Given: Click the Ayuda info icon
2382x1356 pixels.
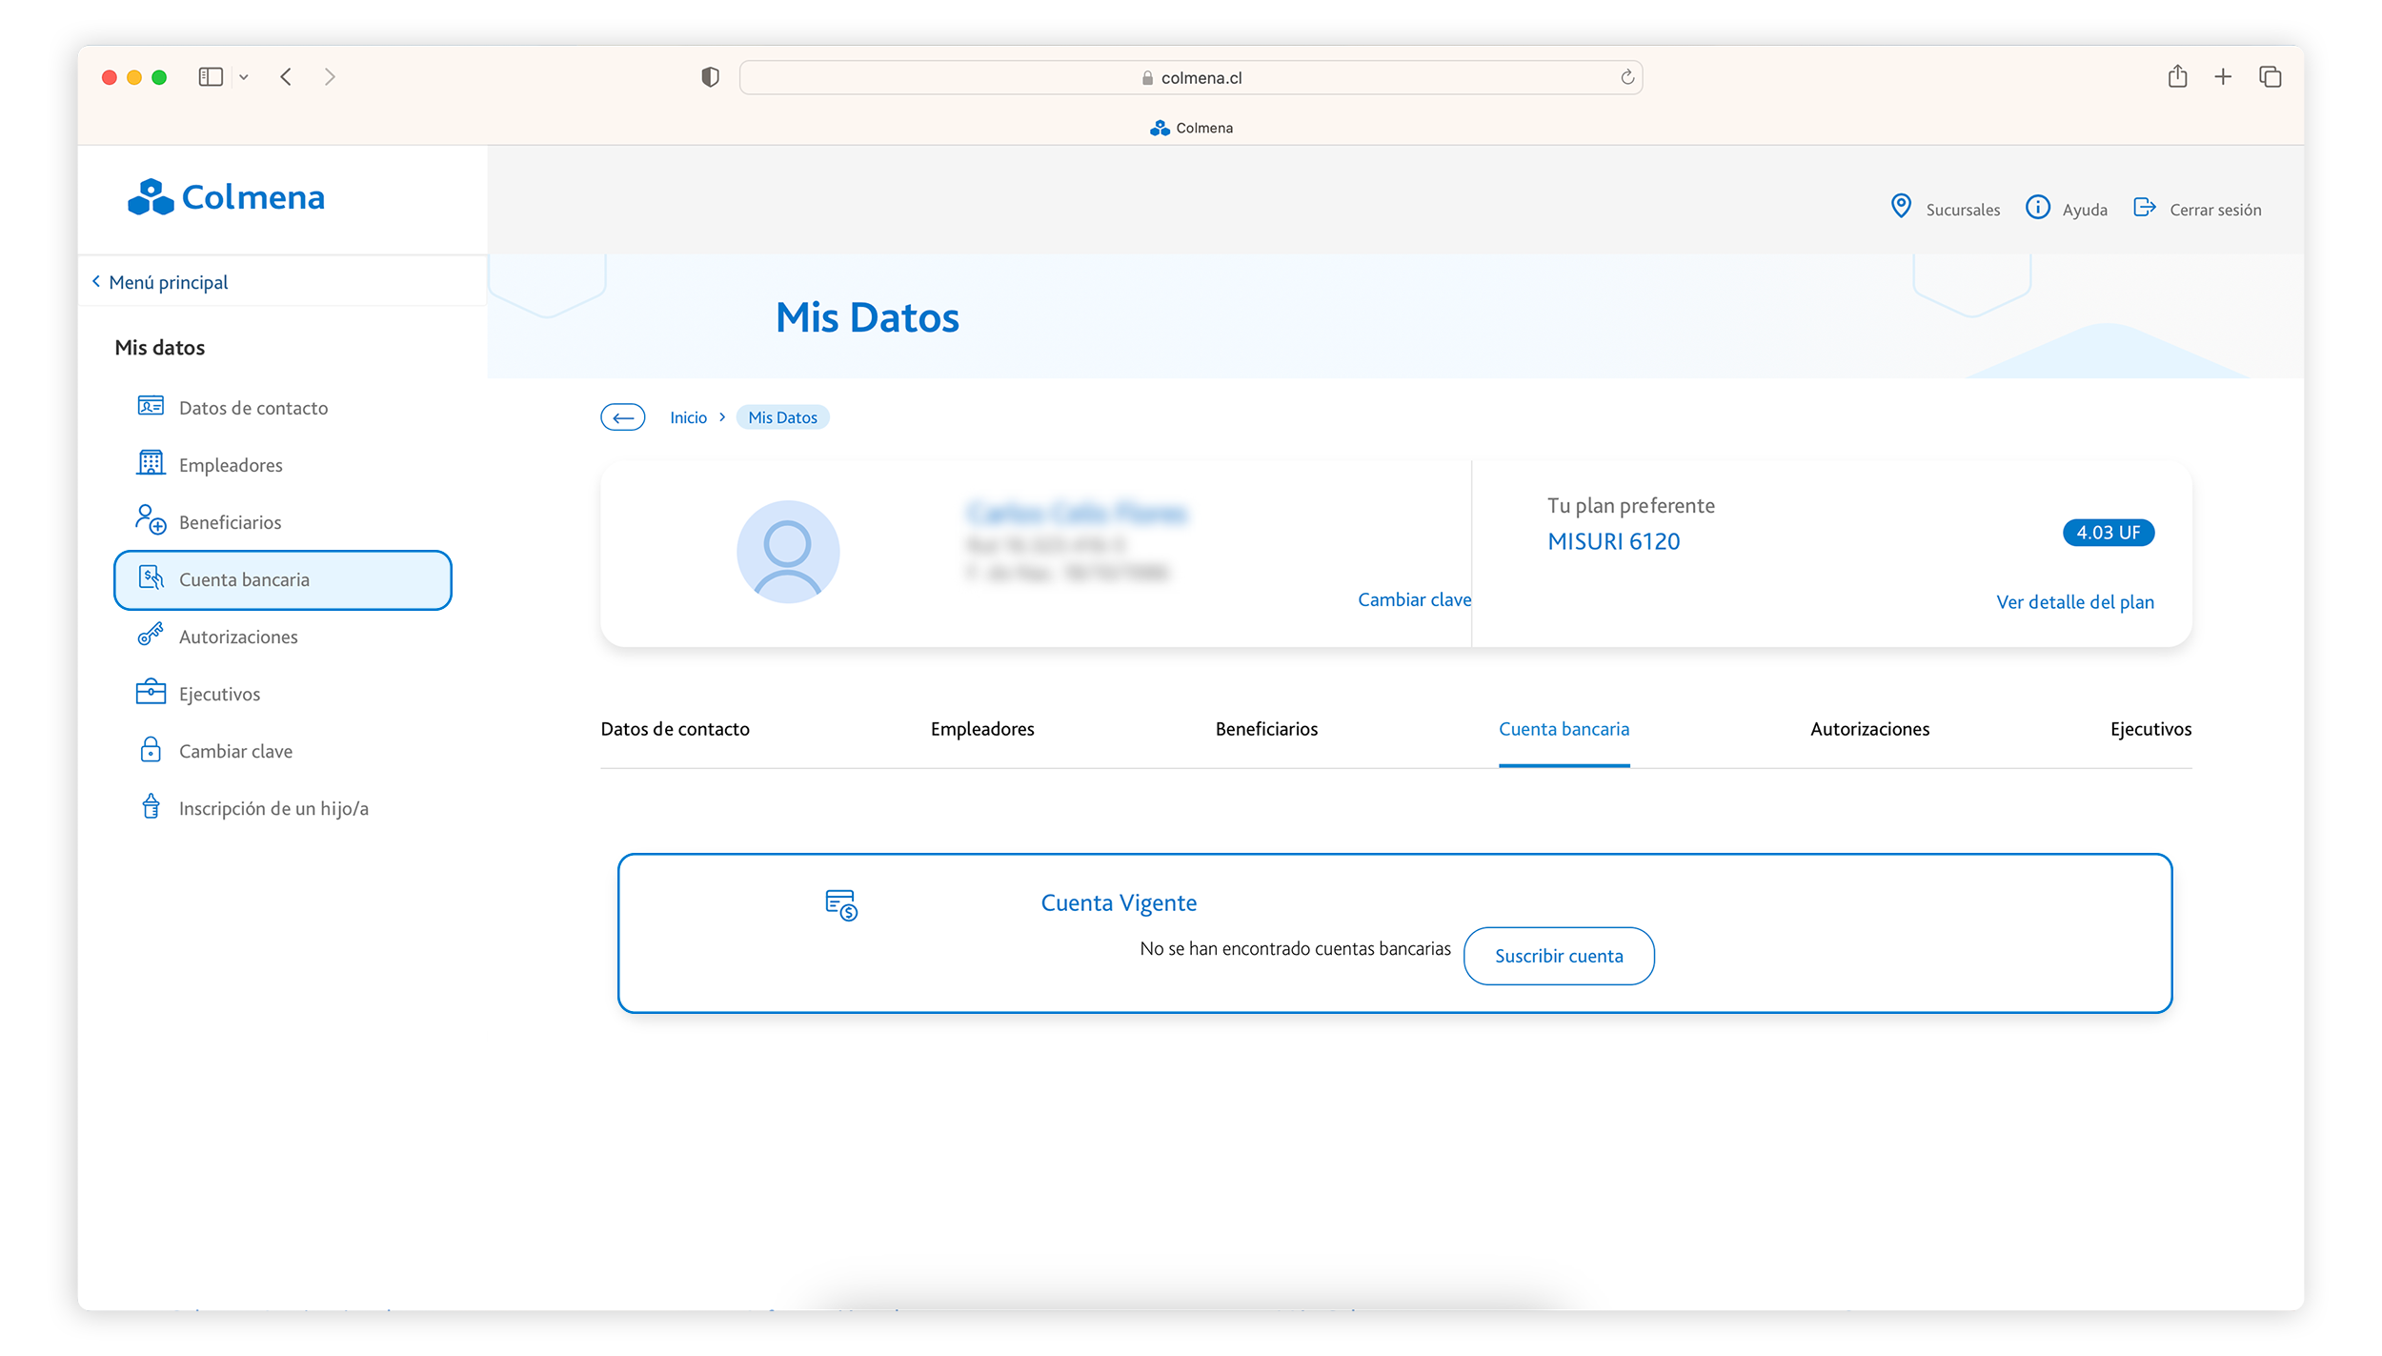Looking at the screenshot, I should (x=2036, y=208).
